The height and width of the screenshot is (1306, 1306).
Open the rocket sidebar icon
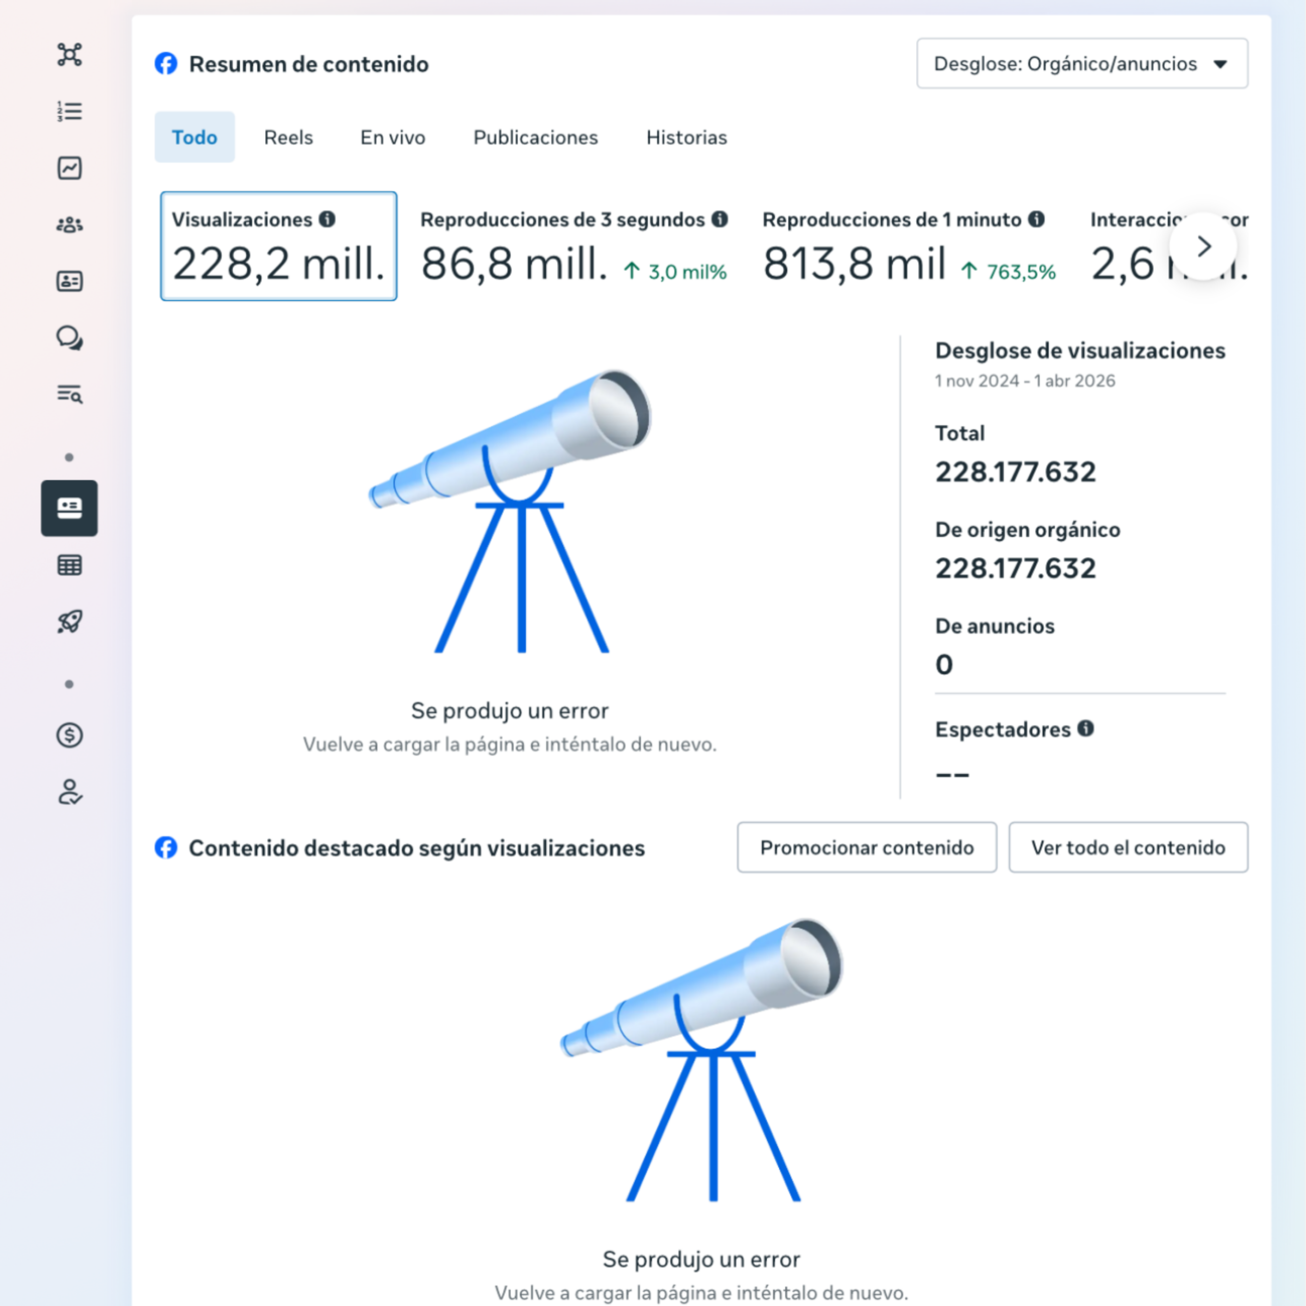(x=69, y=622)
